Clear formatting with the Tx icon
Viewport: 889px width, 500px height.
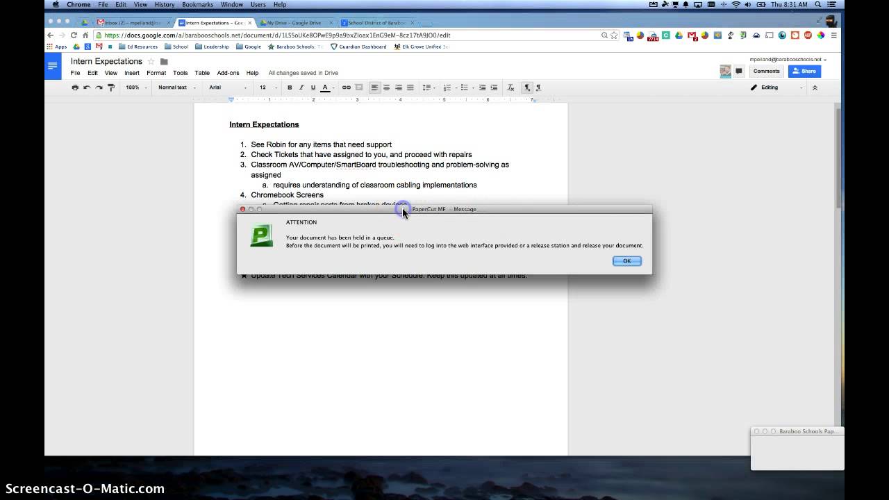[x=510, y=87]
